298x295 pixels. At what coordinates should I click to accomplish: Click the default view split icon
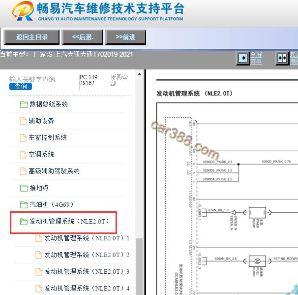point(282,58)
